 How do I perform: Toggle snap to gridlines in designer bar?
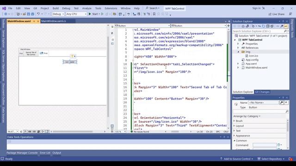point(34,131)
